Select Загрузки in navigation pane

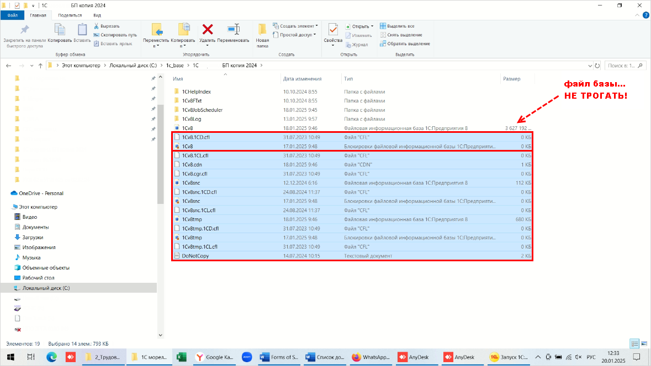point(33,238)
